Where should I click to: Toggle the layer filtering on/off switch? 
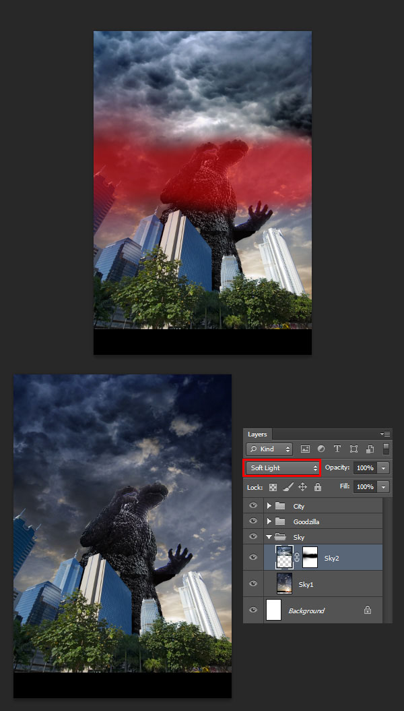386,449
